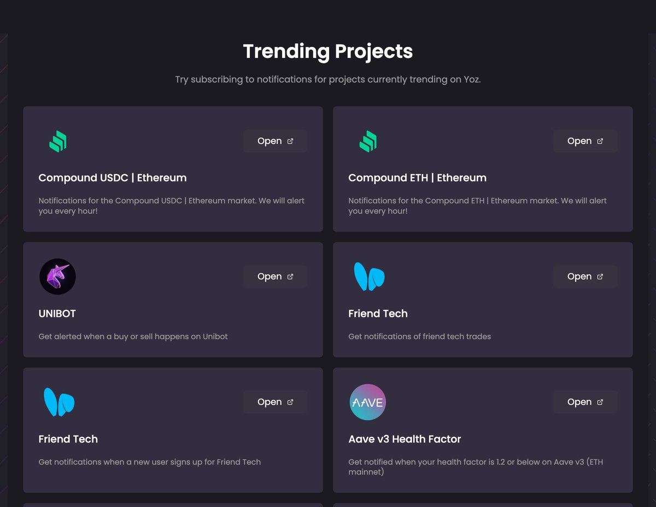Open the Friend Tech trades project

point(585,276)
